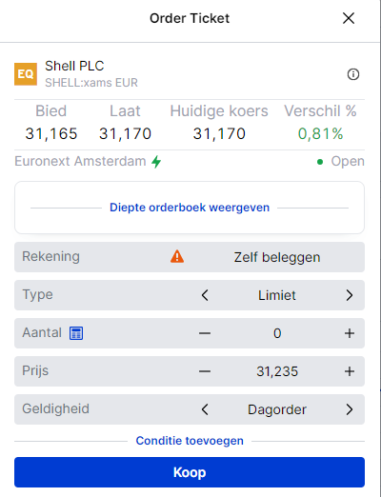Show order book via Diepte orderboek weergeven
Image resolution: width=381 pixels, height=497 pixels.
point(190,208)
